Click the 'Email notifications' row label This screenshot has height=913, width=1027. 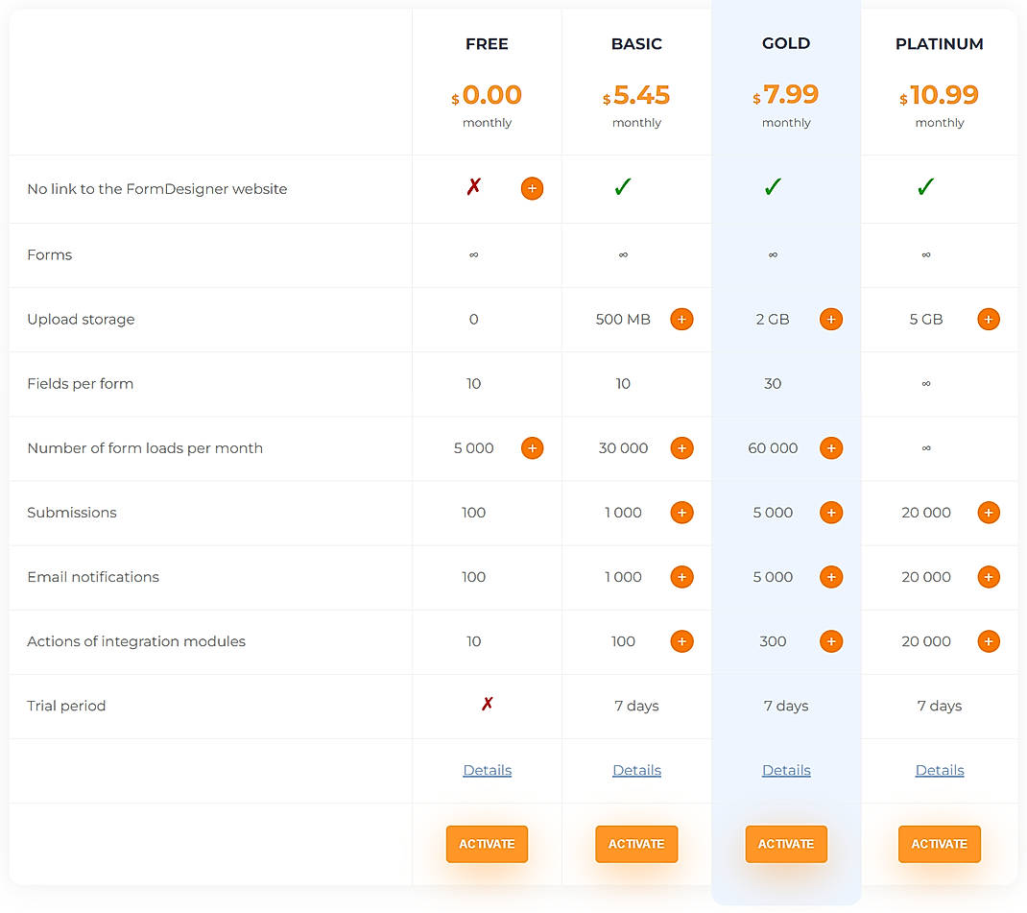[93, 577]
